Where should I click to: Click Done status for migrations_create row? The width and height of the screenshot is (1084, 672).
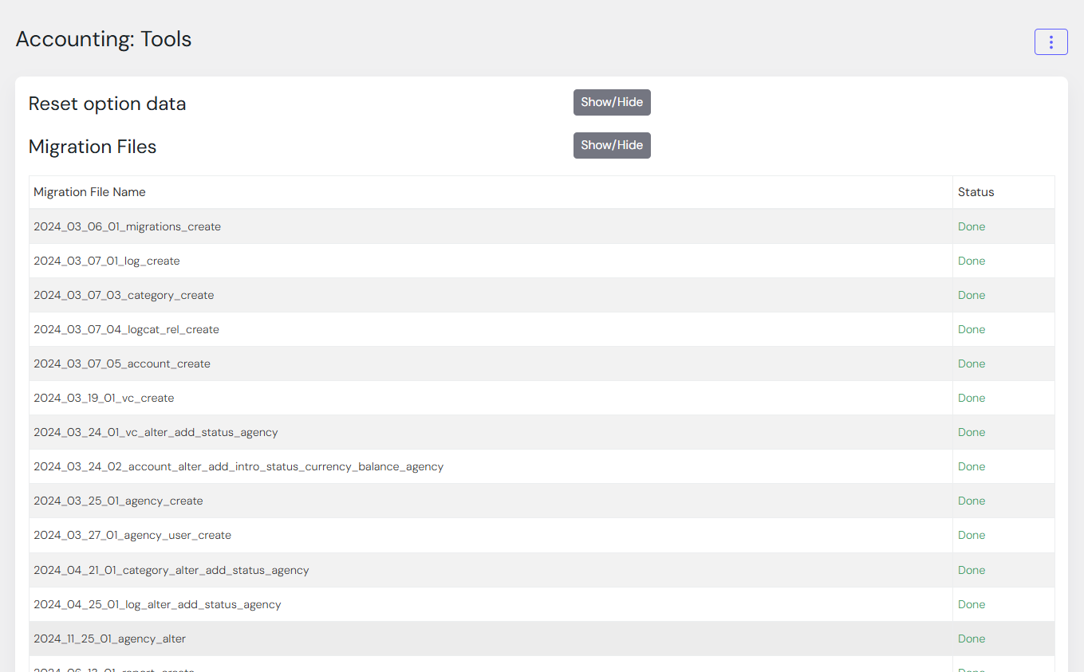(971, 226)
